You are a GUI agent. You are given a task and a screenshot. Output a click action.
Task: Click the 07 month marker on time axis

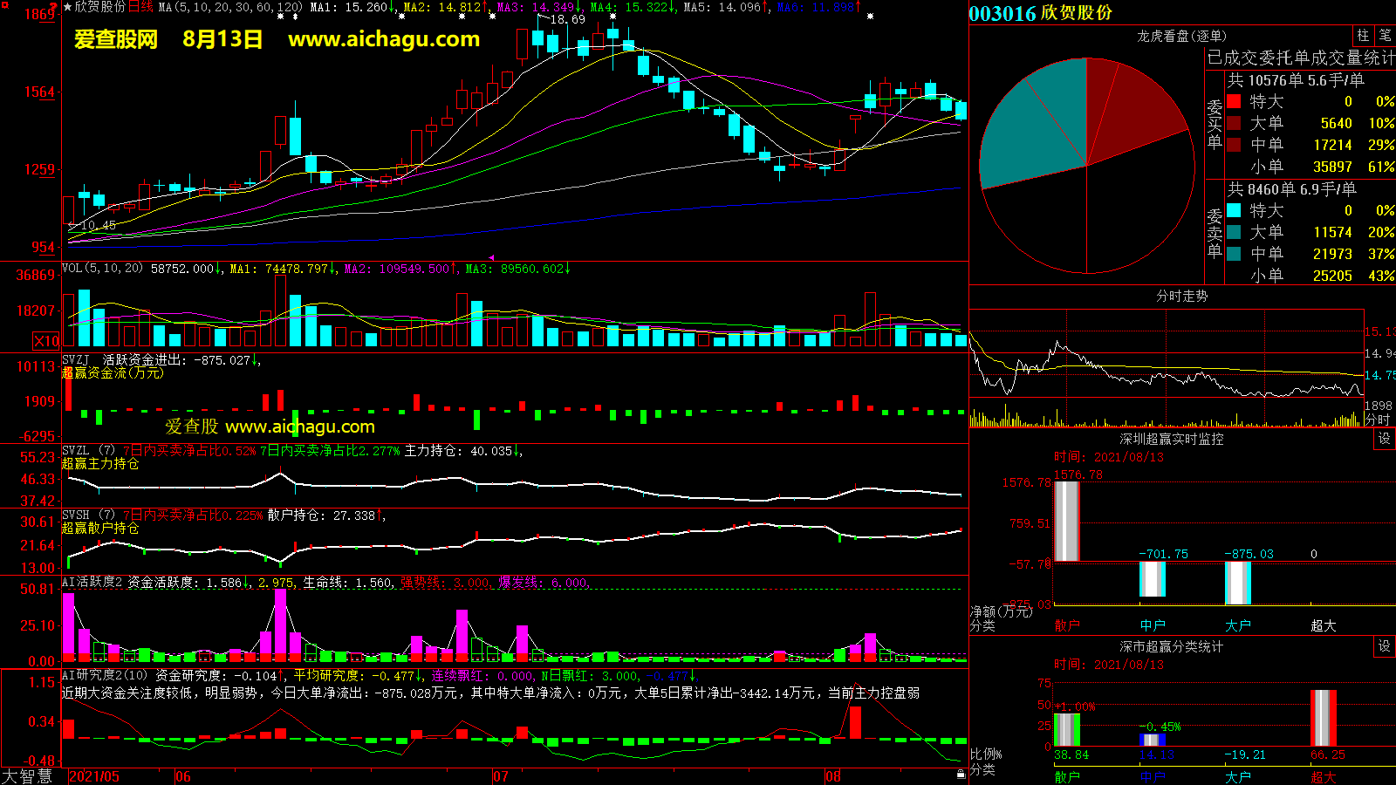click(x=500, y=776)
